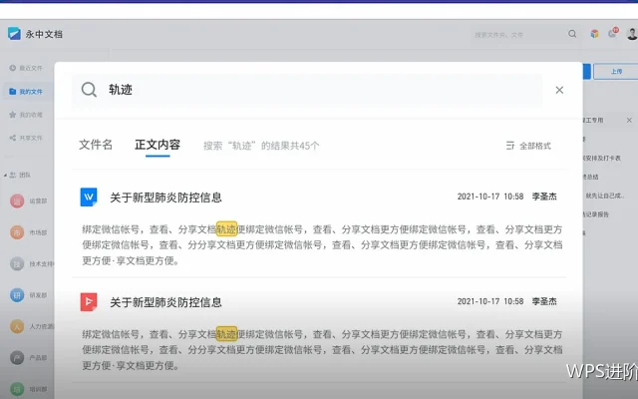638x399 pixels.
Task: Click the top bar search magnifier icon
Action: pos(572,34)
